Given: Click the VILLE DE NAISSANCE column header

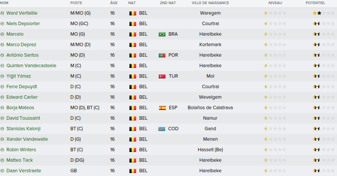Looking at the screenshot, I should point(210,3).
